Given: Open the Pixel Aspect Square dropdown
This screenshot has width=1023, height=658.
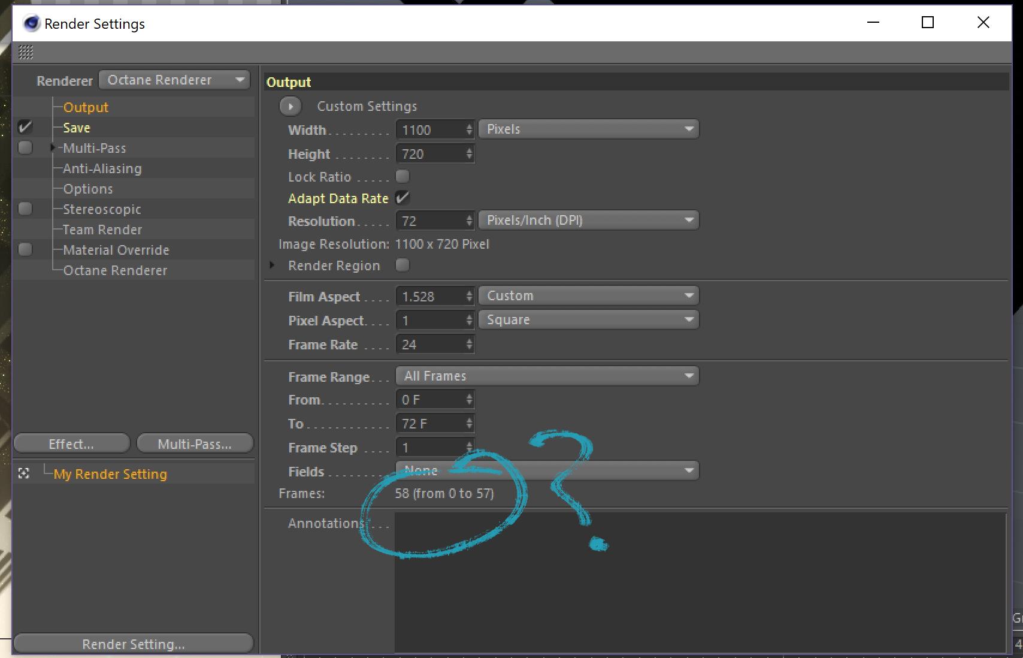Looking at the screenshot, I should click(x=588, y=319).
